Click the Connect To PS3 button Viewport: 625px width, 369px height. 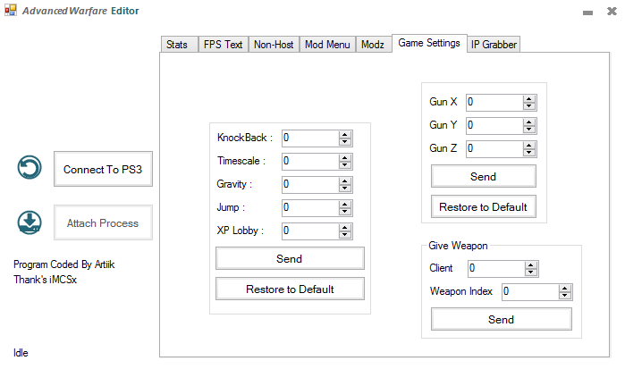pyautogui.click(x=103, y=169)
